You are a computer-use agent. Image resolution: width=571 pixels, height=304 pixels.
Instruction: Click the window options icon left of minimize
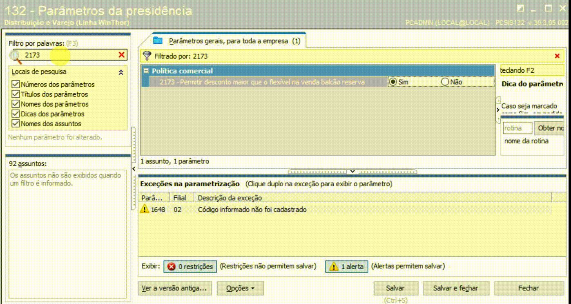(x=520, y=9)
